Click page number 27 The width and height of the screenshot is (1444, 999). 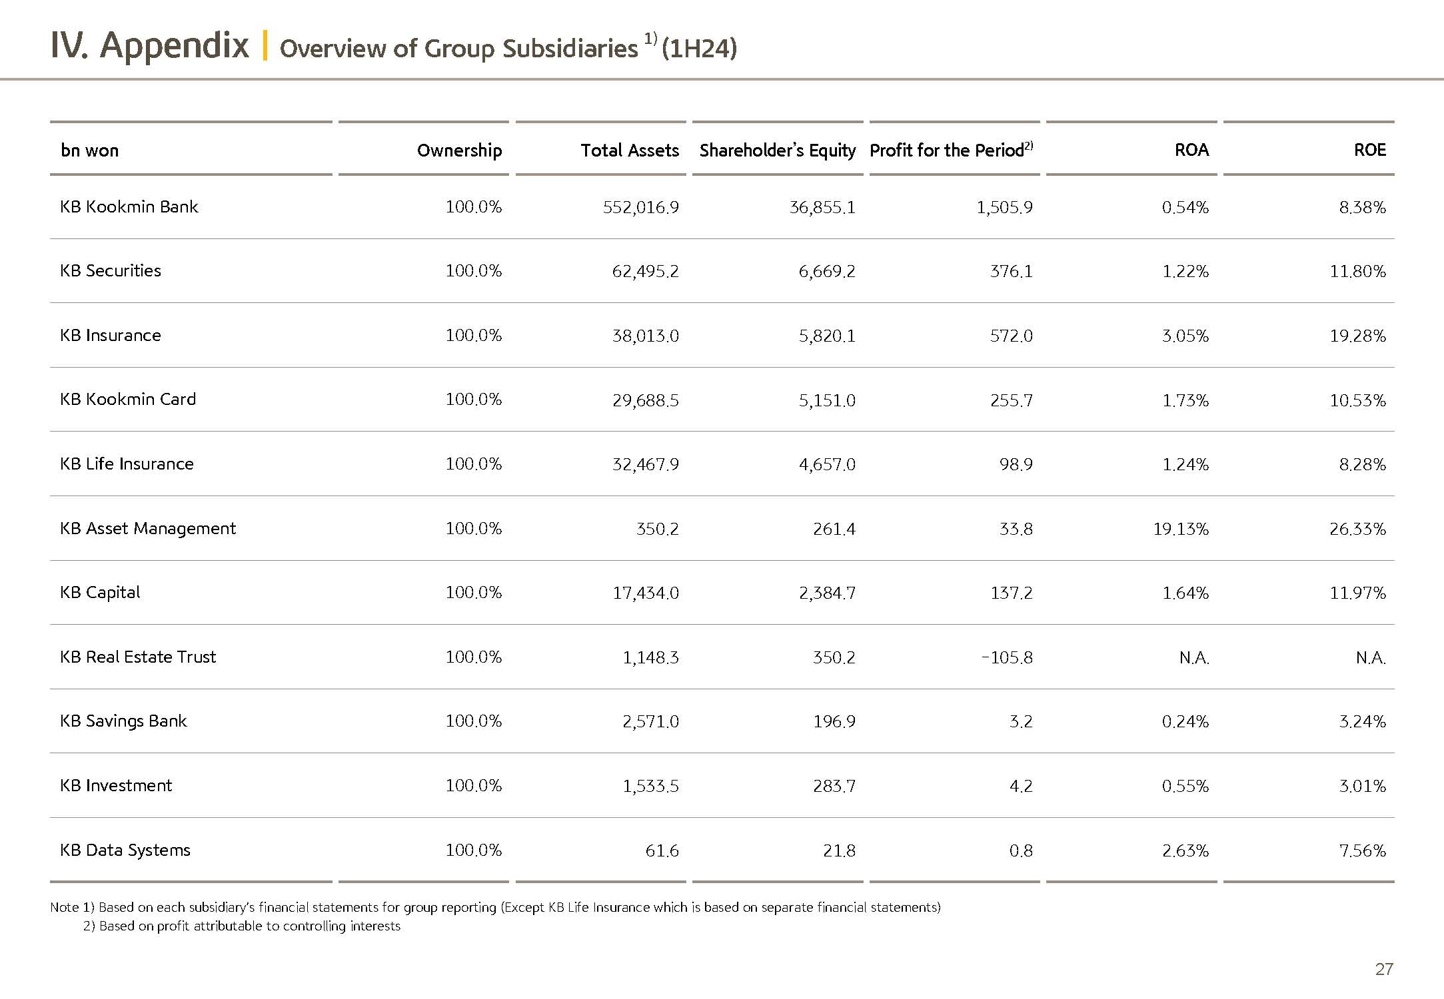click(1383, 969)
